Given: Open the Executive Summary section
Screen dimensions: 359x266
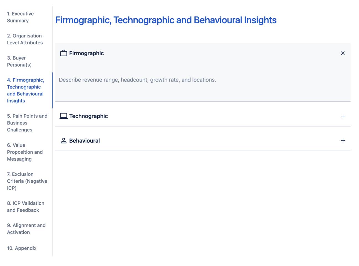Looking at the screenshot, I should [x=20, y=17].
